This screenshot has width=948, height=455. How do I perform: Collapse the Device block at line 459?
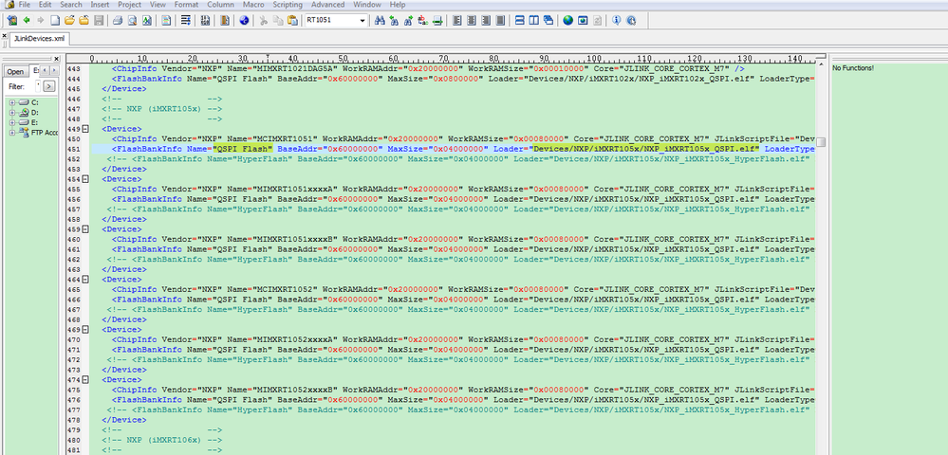[x=85, y=229]
